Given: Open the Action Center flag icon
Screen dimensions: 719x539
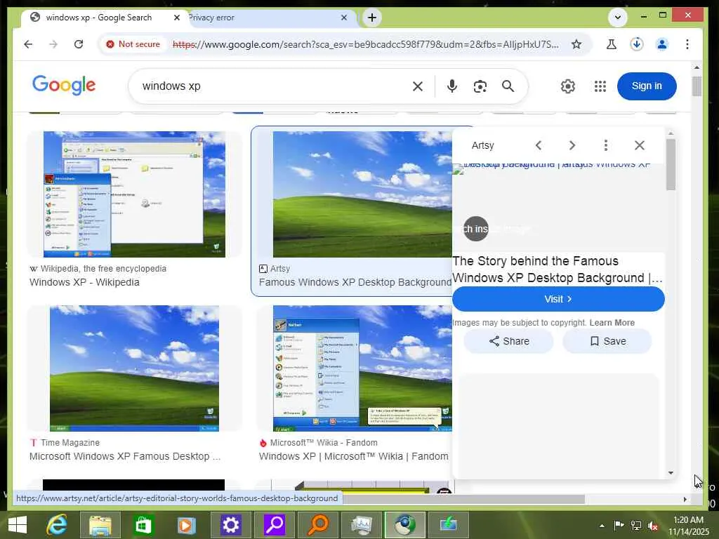Looking at the screenshot, I should point(619,526).
